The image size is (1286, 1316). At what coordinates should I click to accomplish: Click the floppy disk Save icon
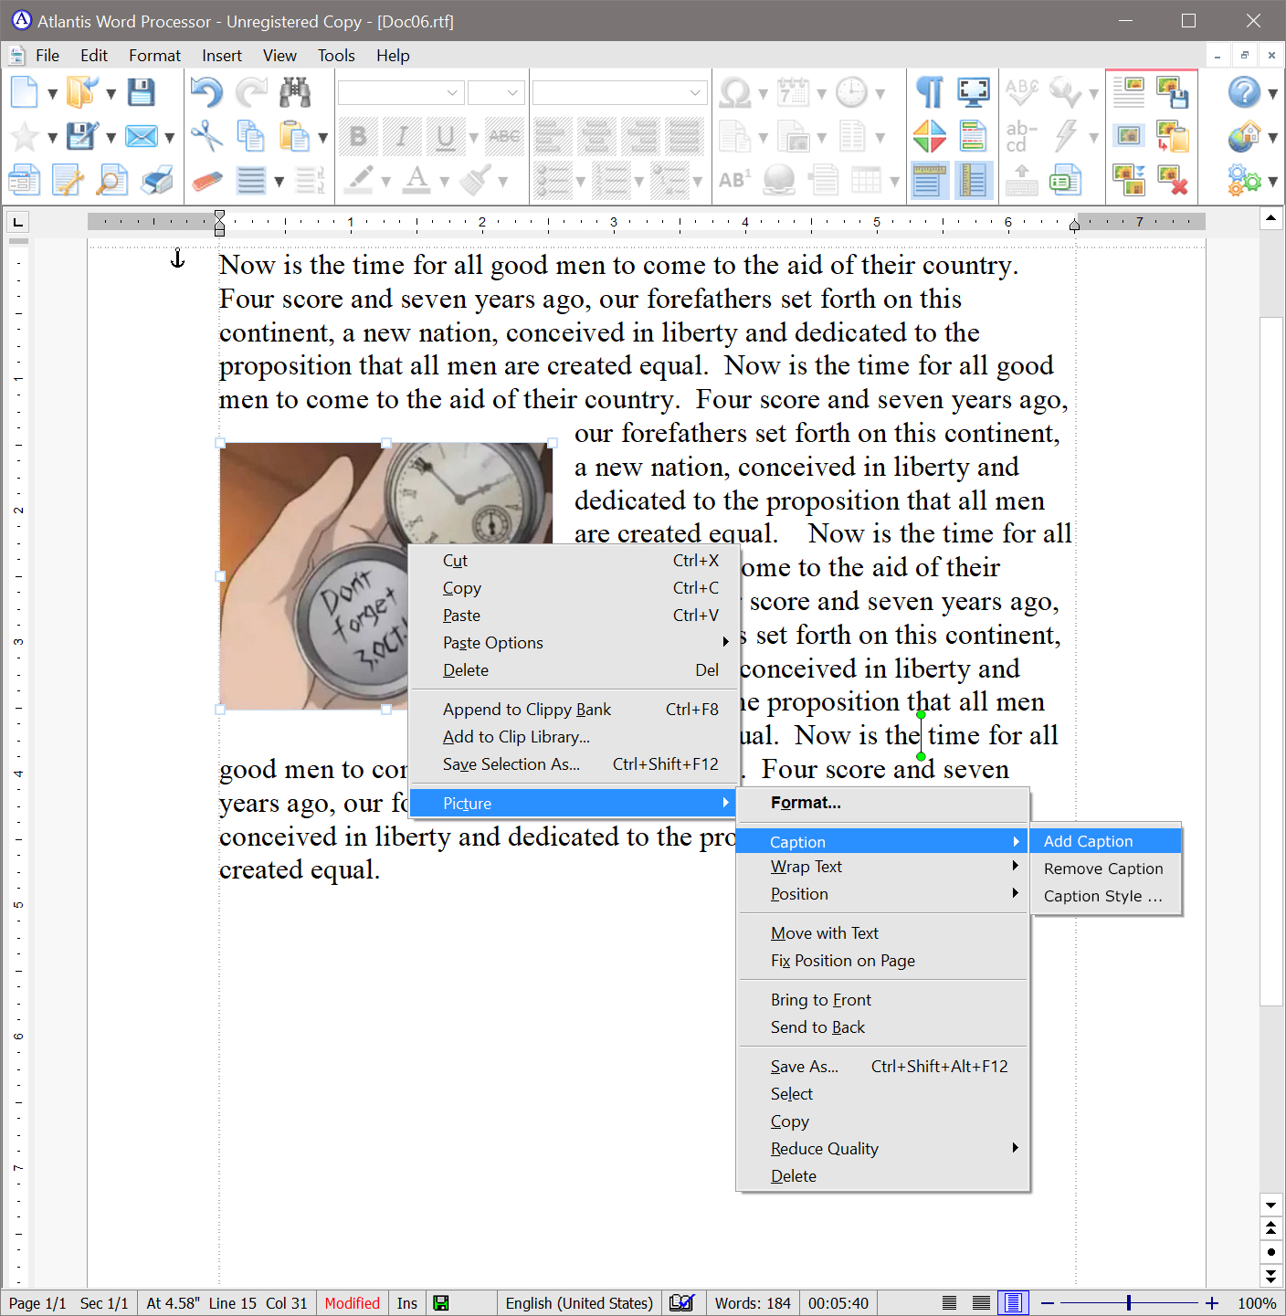pyautogui.click(x=141, y=92)
